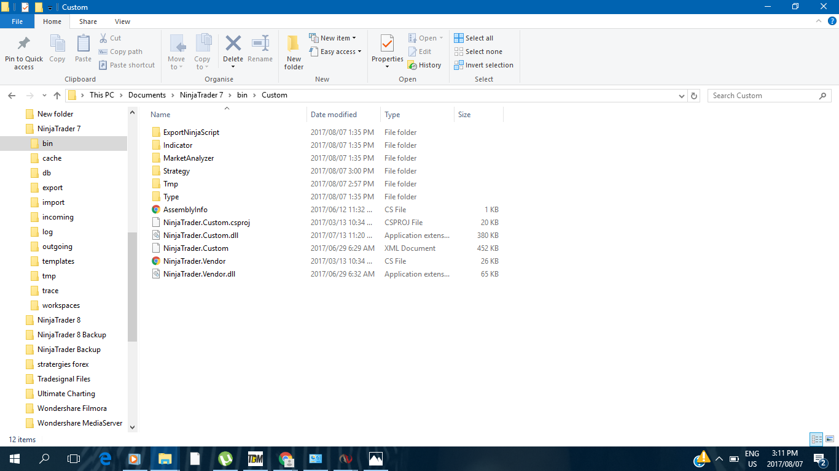Screen dimensions: 839x471
Task: Select Wondershare Filmora in navigation pane
Action: coord(72,408)
